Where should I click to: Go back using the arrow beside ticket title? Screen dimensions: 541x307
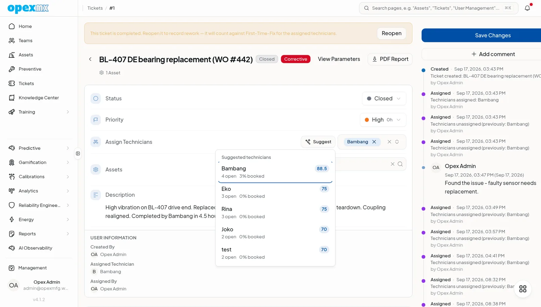(x=90, y=59)
